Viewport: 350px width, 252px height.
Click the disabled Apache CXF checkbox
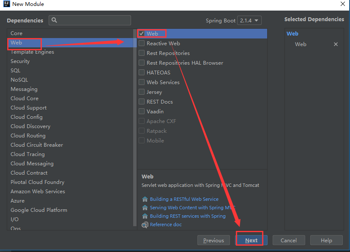point(142,121)
